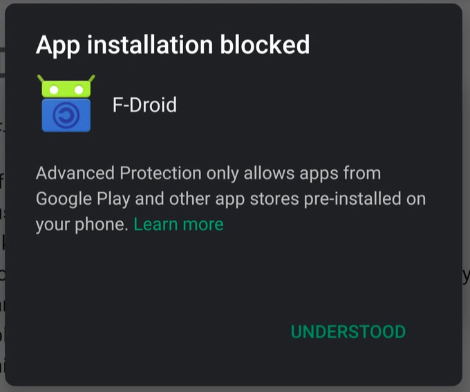Click dimmed area below the dialog
The width and height of the screenshot is (470, 392).
click(235, 389)
